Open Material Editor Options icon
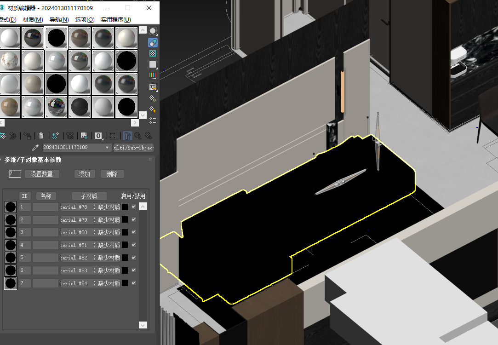The height and width of the screenshot is (345, 498). (x=153, y=98)
